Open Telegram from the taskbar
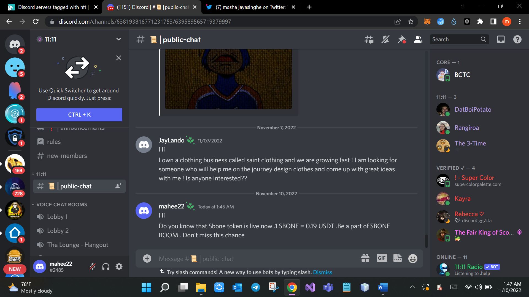 pyautogui.click(x=255, y=287)
